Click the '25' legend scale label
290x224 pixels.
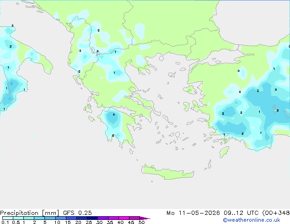[89, 222]
